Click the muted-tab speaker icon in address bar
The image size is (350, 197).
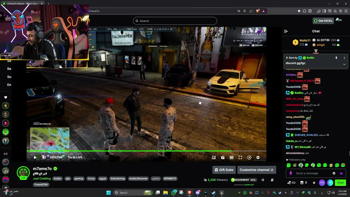[x=239, y=11]
